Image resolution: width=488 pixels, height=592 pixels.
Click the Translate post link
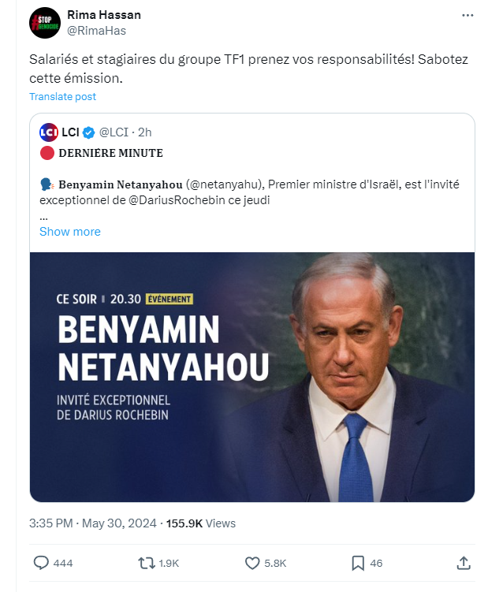62,96
